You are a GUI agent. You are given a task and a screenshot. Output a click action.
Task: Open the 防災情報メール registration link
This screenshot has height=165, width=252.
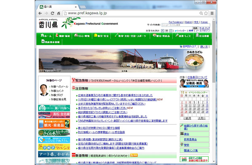tap(101, 132)
